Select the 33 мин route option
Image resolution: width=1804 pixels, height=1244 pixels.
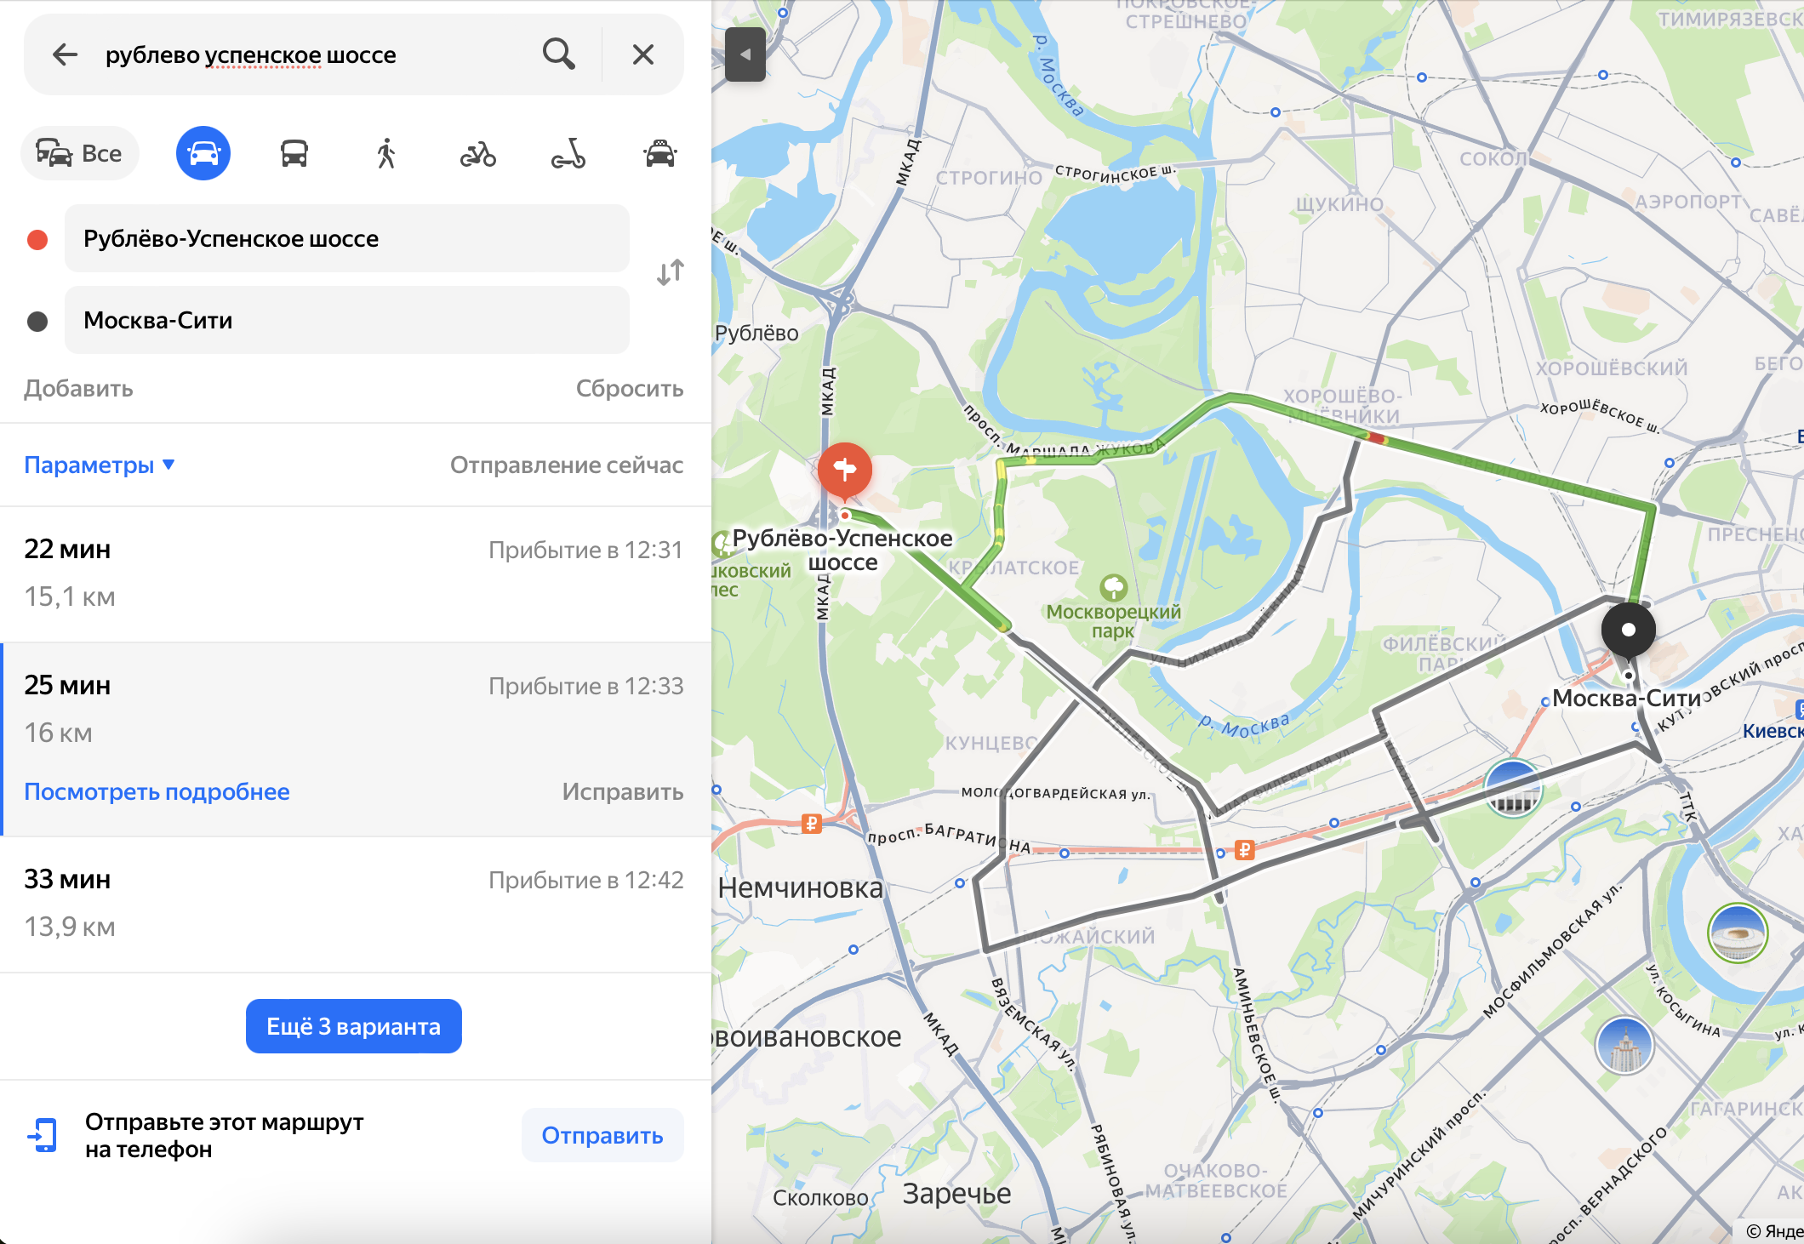[356, 904]
